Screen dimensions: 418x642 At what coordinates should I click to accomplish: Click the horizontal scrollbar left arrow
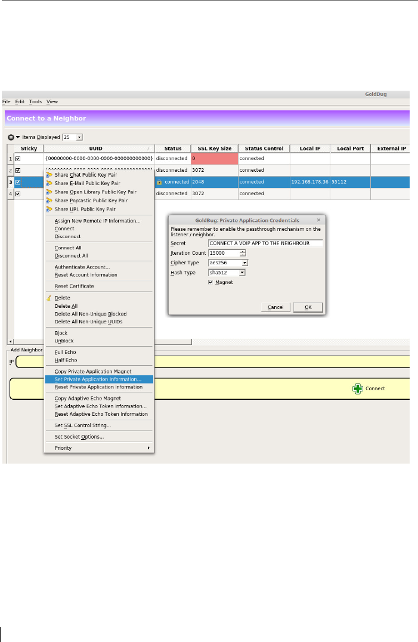pyautogui.click(x=11, y=341)
